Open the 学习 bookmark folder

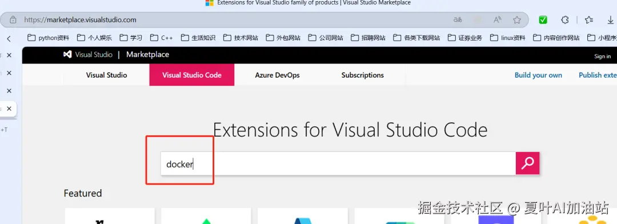[131, 38]
